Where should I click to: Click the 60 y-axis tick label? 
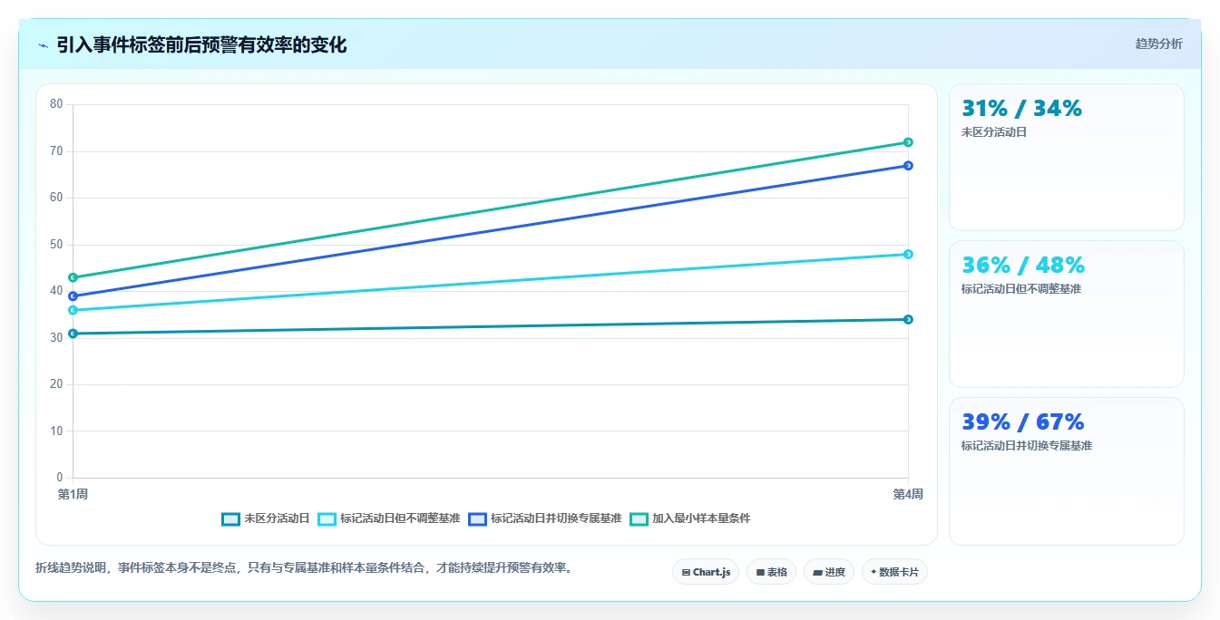point(56,198)
